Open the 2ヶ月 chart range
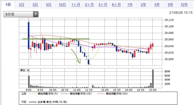This screenshot has width=194, height=105. pos(89,5)
